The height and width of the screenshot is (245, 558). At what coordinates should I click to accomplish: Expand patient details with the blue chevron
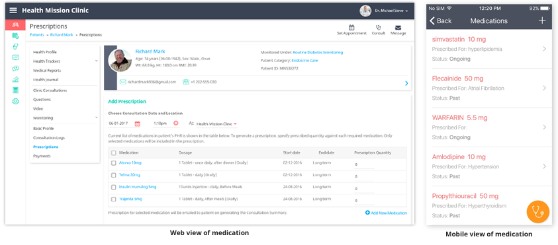click(406, 83)
